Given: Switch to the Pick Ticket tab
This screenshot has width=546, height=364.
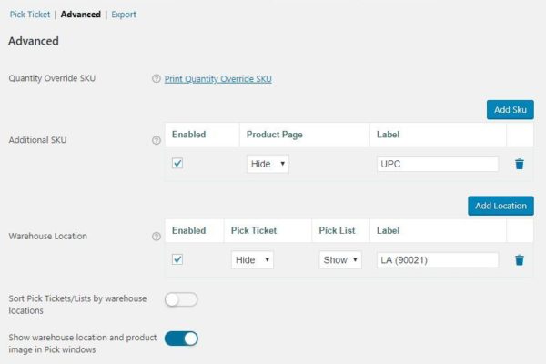Looking at the screenshot, I should (29, 15).
